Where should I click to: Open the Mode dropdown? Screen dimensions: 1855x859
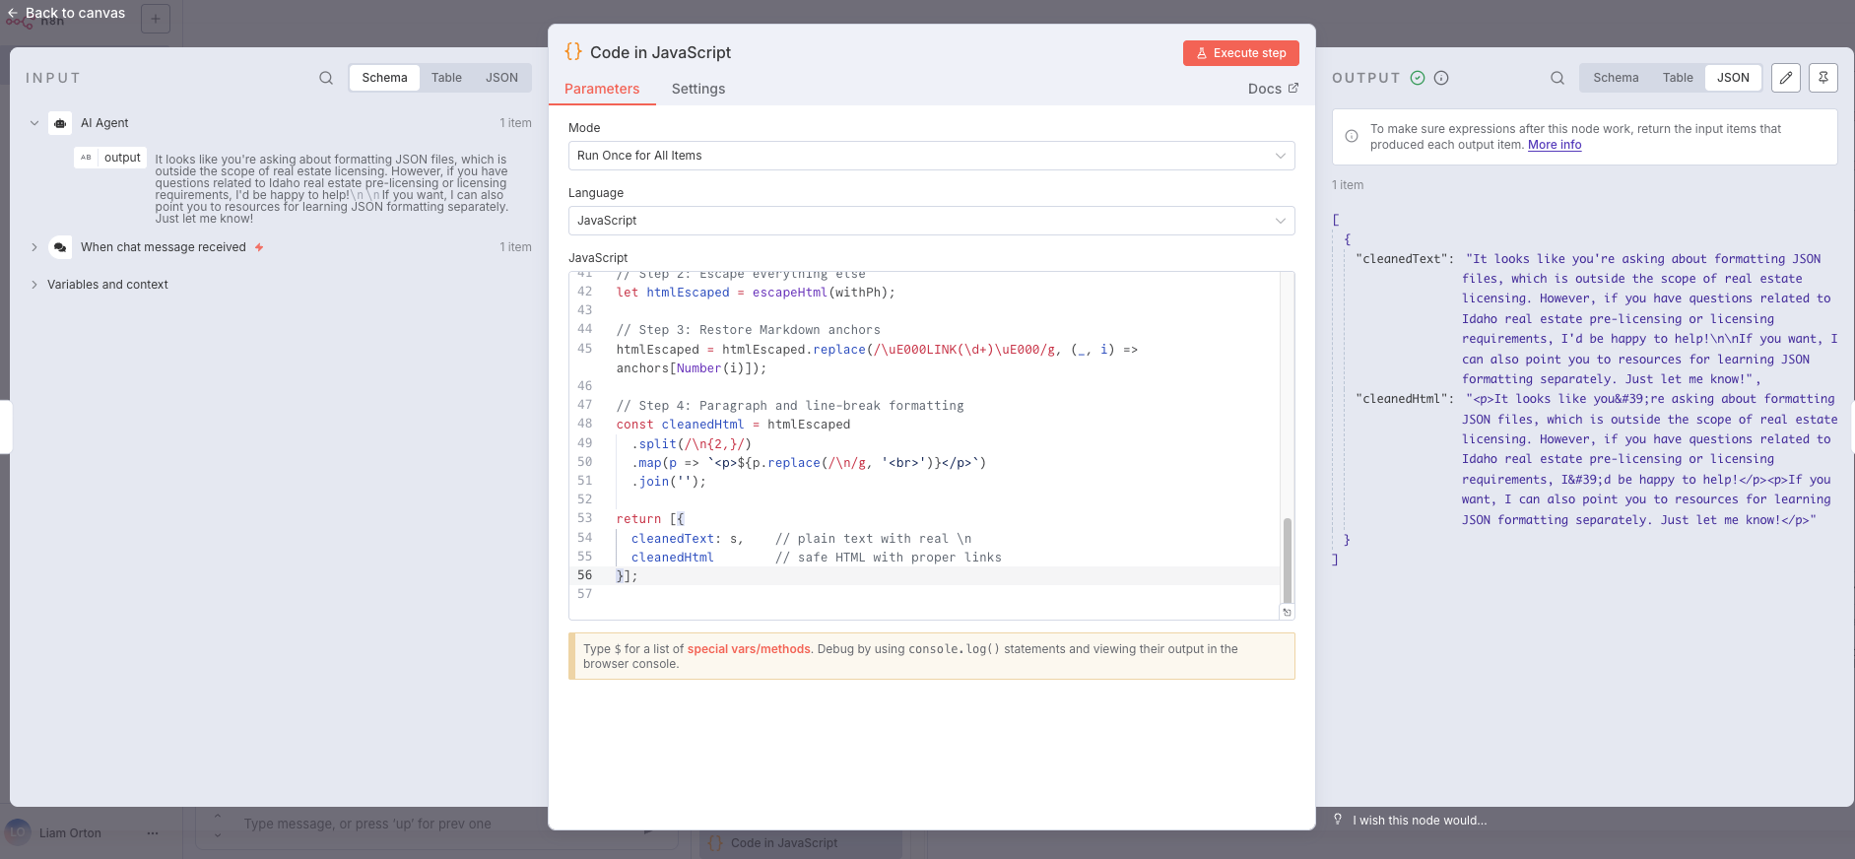pos(931,156)
